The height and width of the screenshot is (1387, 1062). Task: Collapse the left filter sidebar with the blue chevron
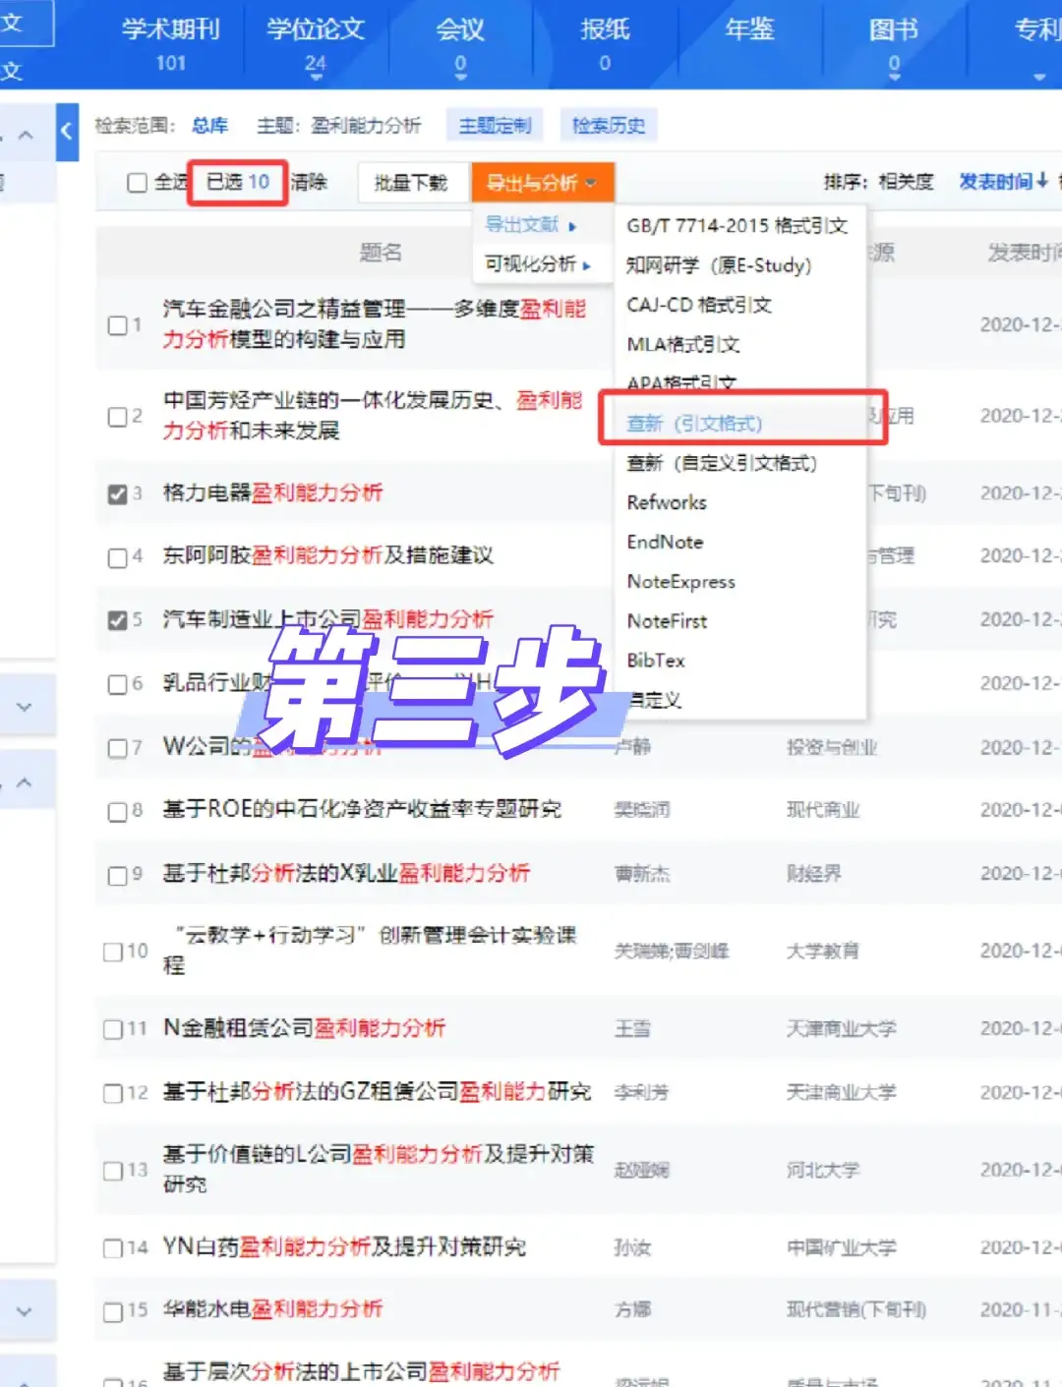pos(67,133)
